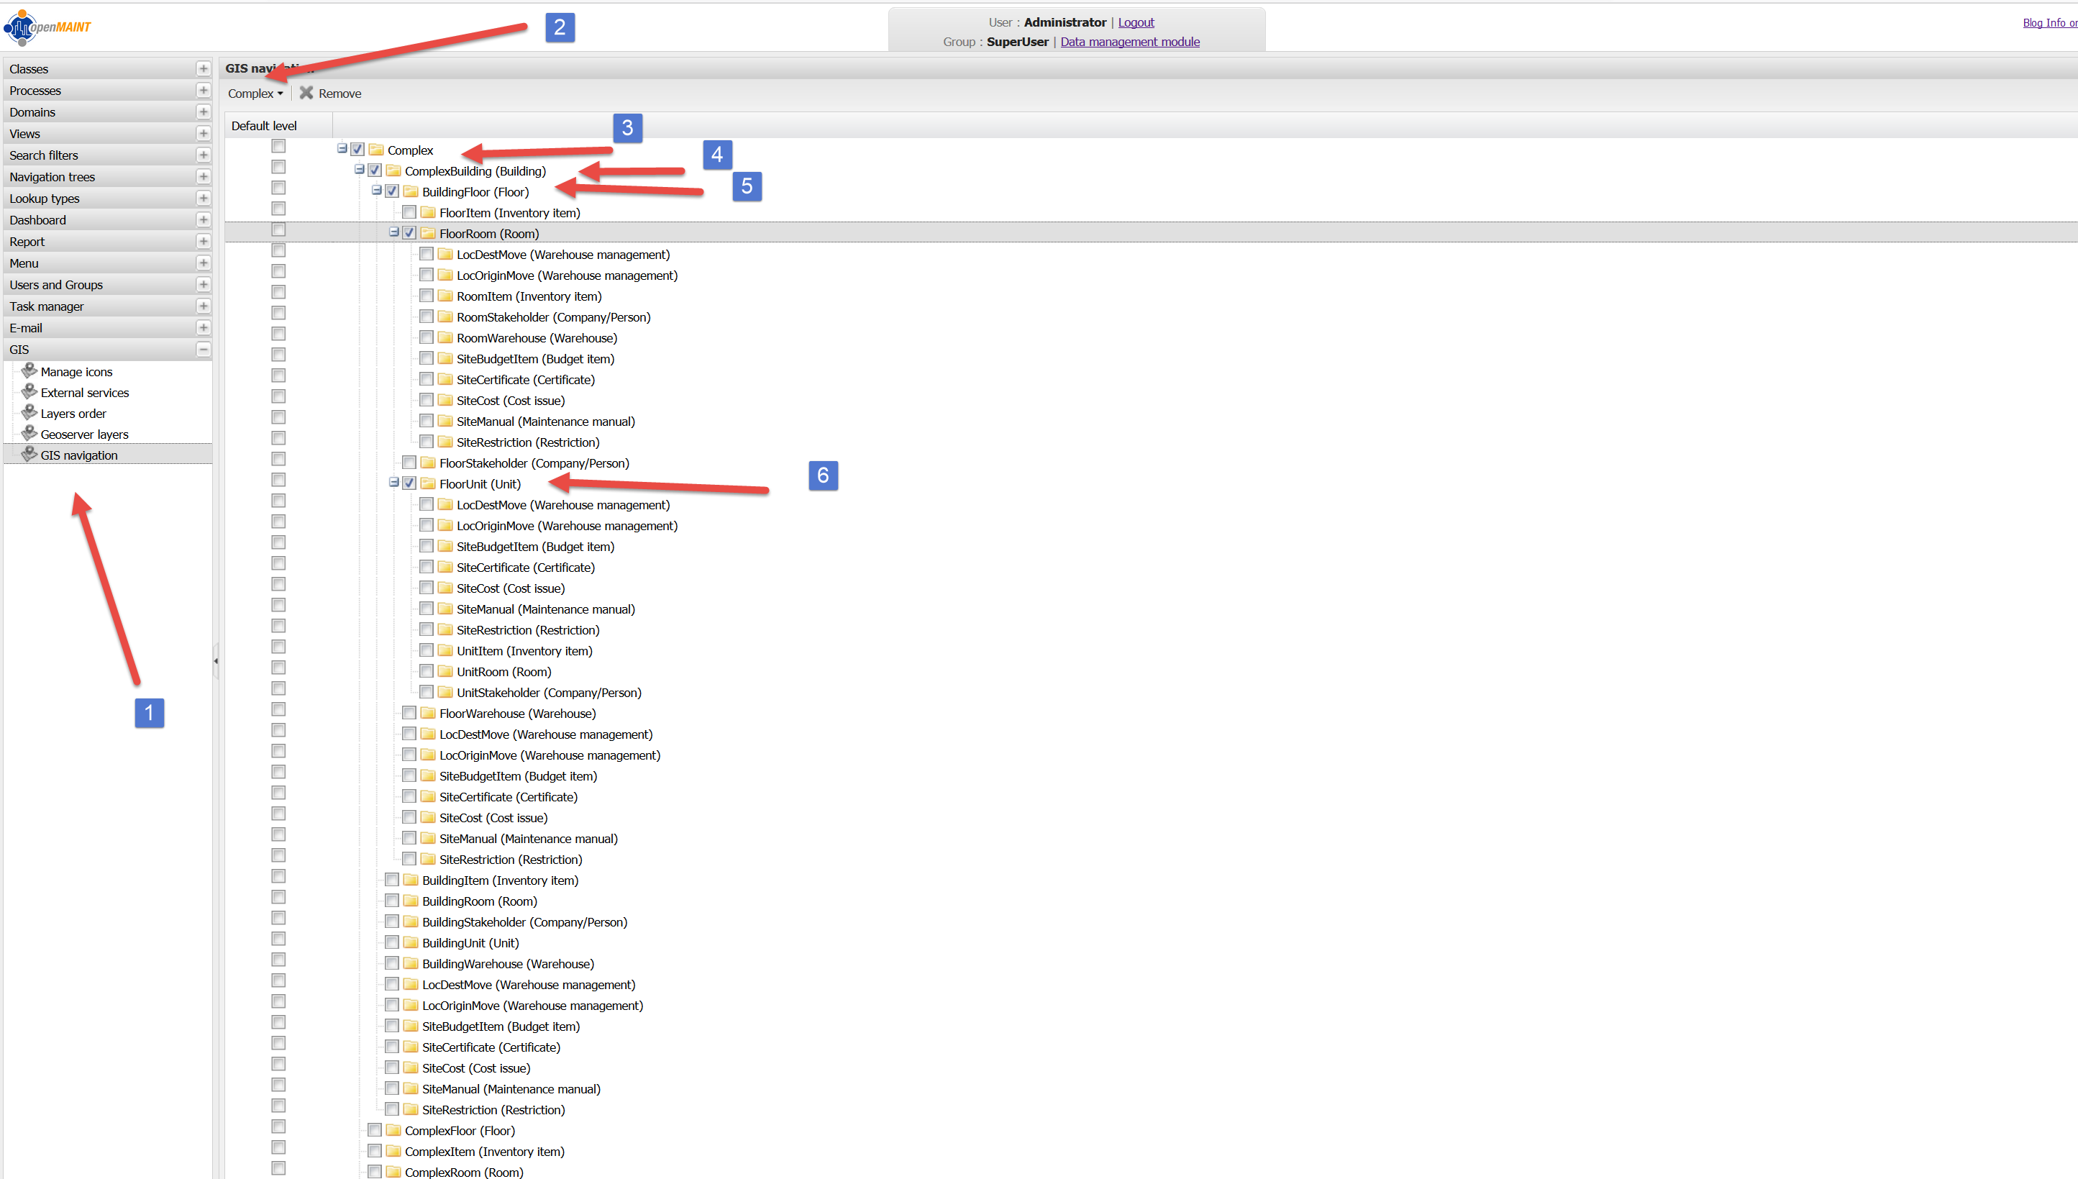Viewport: 2078px width, 1179px height.
Task: Open the Complex dropdown in toolbar
Action: [255, 93]
